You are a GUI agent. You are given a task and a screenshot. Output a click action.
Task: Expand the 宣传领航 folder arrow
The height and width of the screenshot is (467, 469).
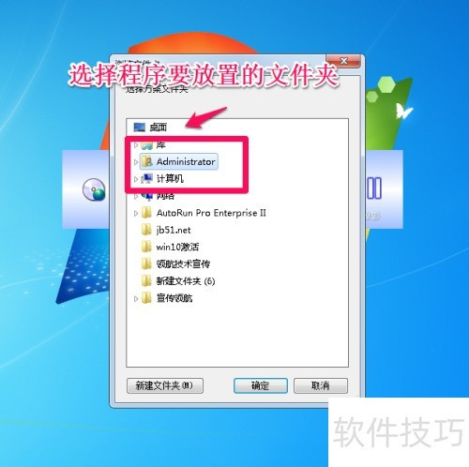(136, 298)
